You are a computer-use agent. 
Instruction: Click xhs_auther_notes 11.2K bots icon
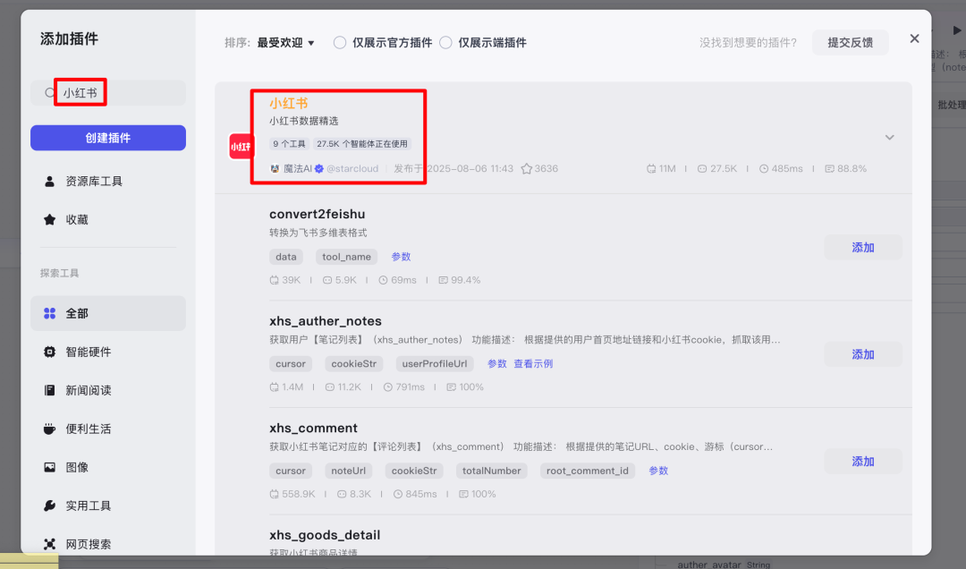(329, 387)
